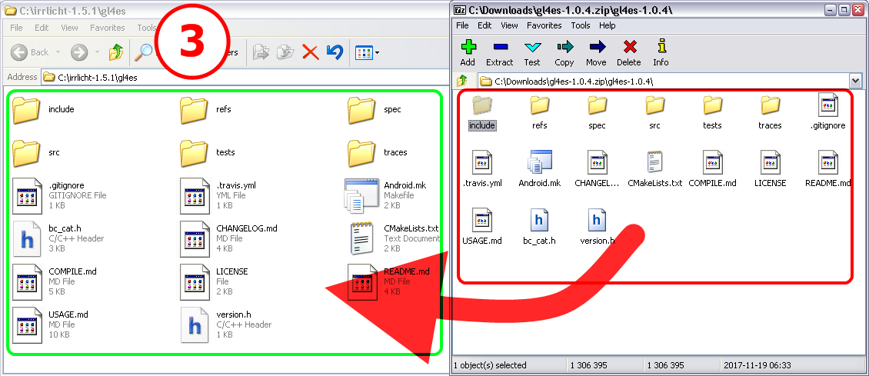Viewport: 869px width, 376px height.
Task: Select bc_cat.h header in Explorer
Action: tap(58, 238)
